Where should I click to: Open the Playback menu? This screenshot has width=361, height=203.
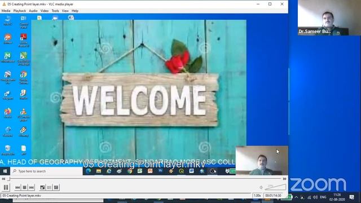20,11
